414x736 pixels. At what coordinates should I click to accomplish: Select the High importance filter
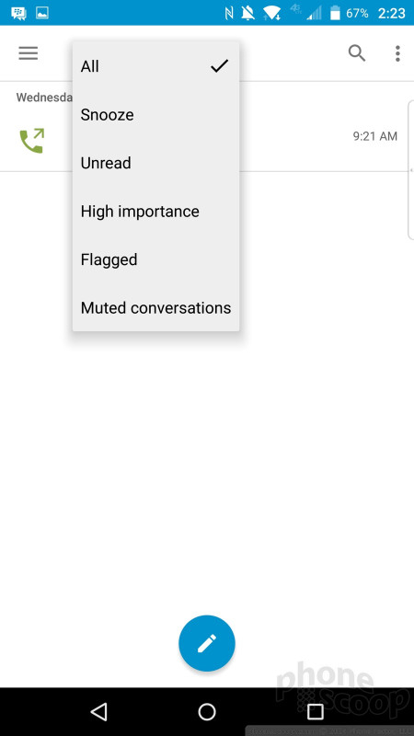(x=155, y=212)
